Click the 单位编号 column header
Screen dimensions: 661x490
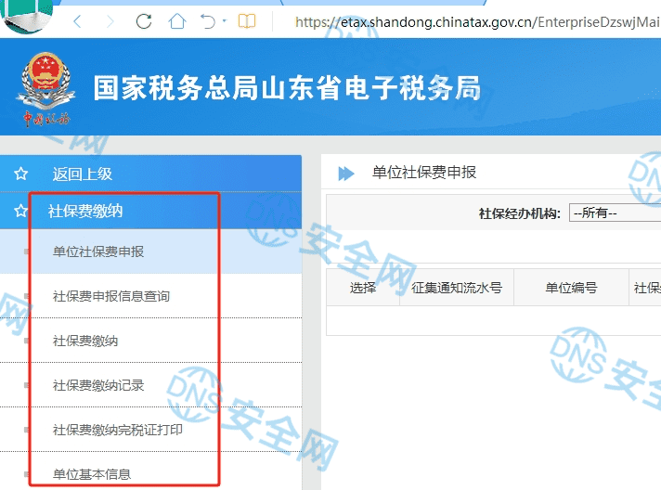(x=571, y=288)
